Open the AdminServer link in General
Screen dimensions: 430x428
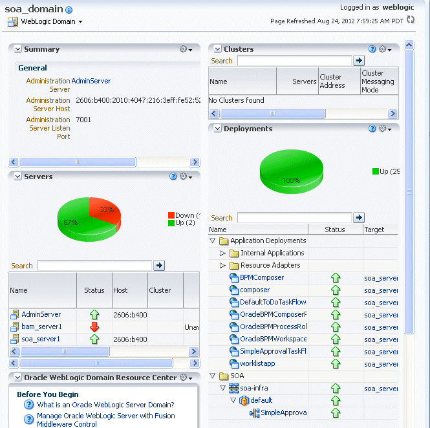tap(91, 81)
